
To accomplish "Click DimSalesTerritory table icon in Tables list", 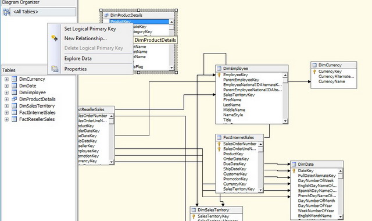I will coord(14,106).
